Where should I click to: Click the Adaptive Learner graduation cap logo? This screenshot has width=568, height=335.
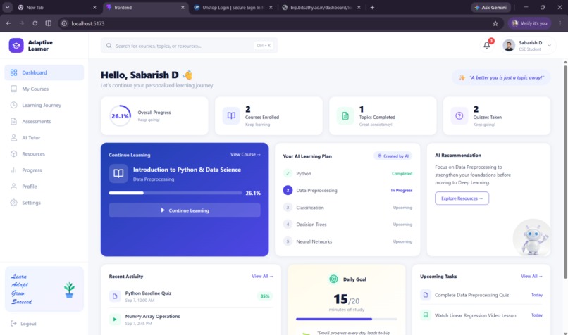[16, 46]
